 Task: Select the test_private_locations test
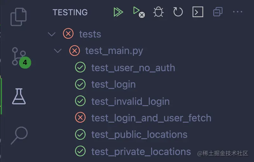click(x=141, y=152)
